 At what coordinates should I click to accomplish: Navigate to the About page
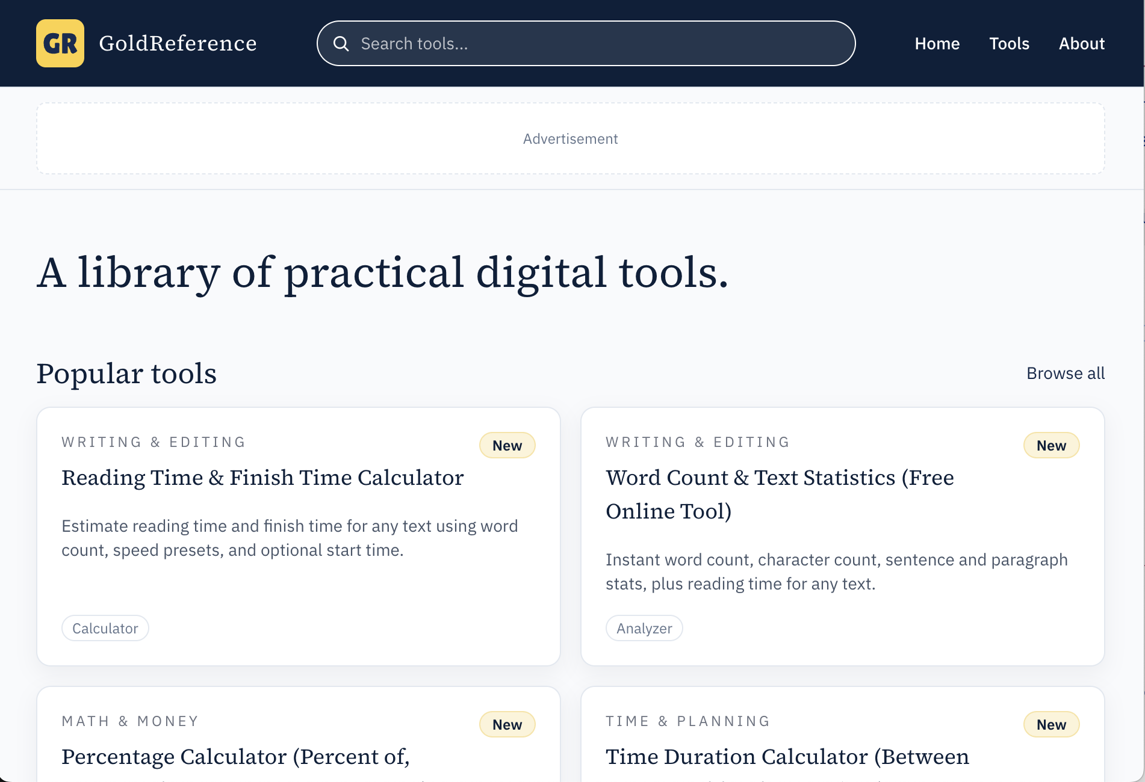[x=1081, y=43]
